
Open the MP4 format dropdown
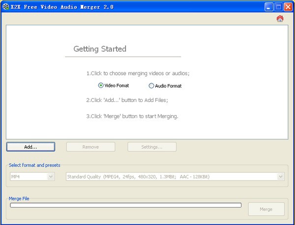tap(32, 176)
